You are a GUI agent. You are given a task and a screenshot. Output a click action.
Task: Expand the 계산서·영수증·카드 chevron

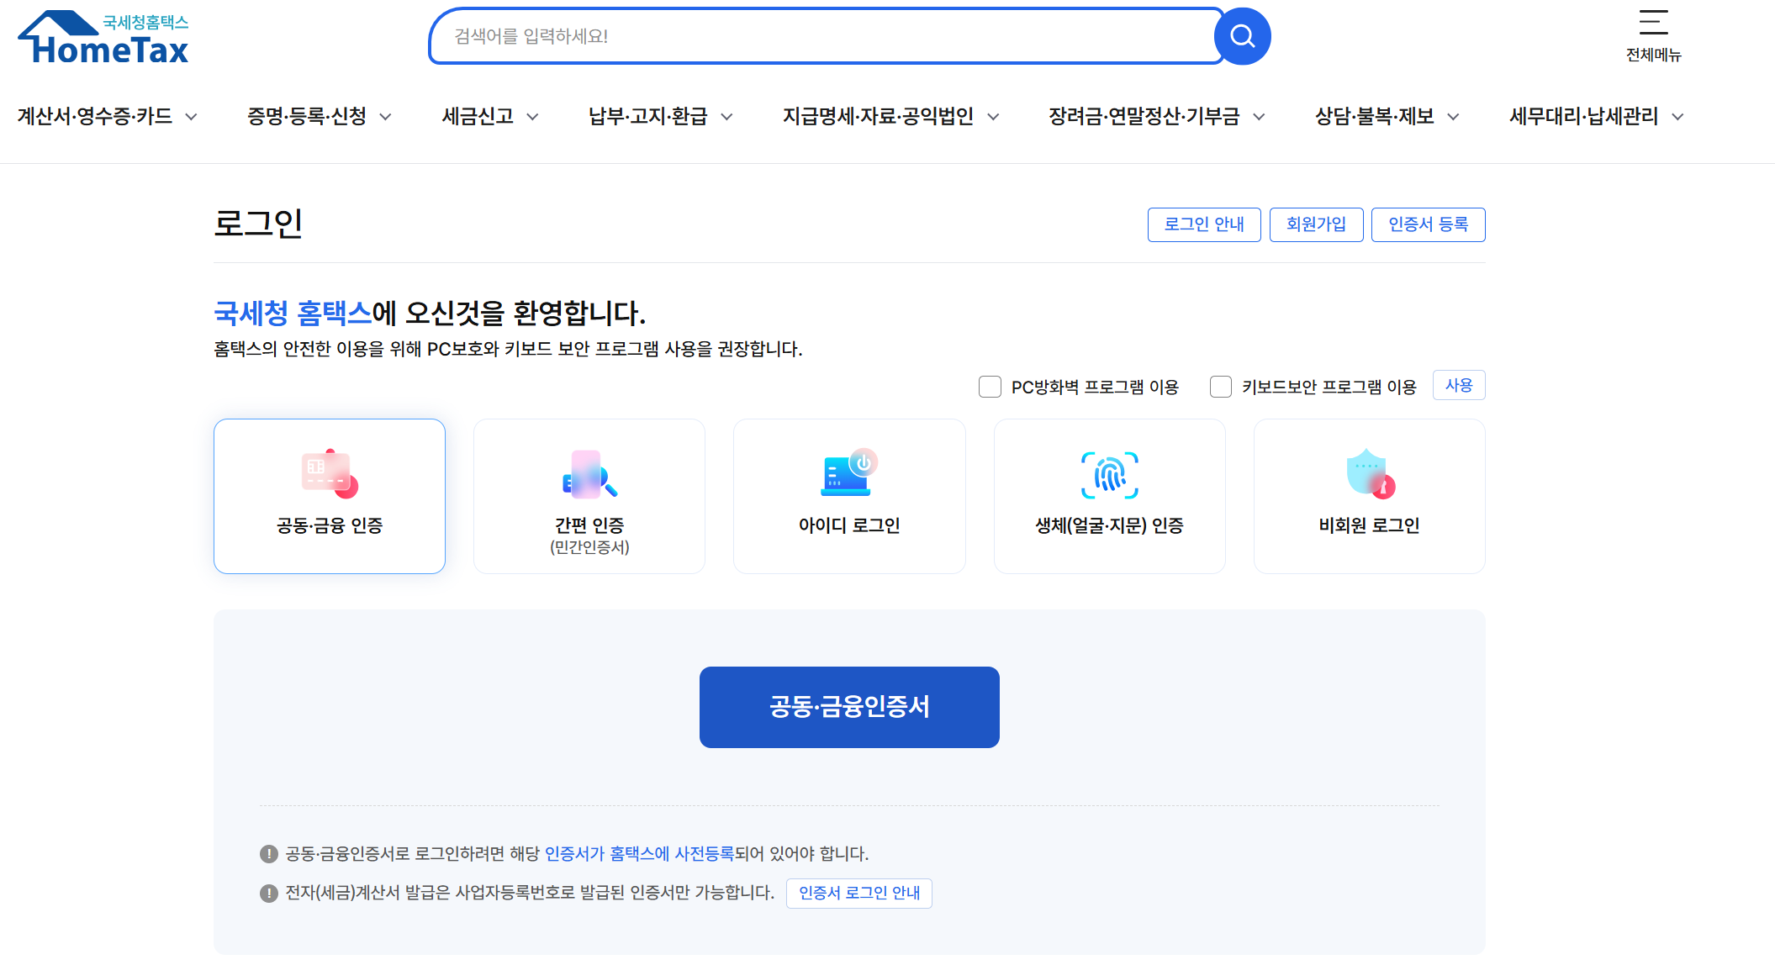192,117
